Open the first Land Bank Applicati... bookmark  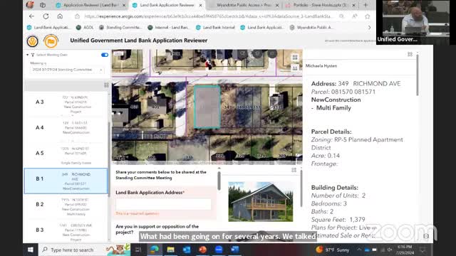(x=48, y=28)
